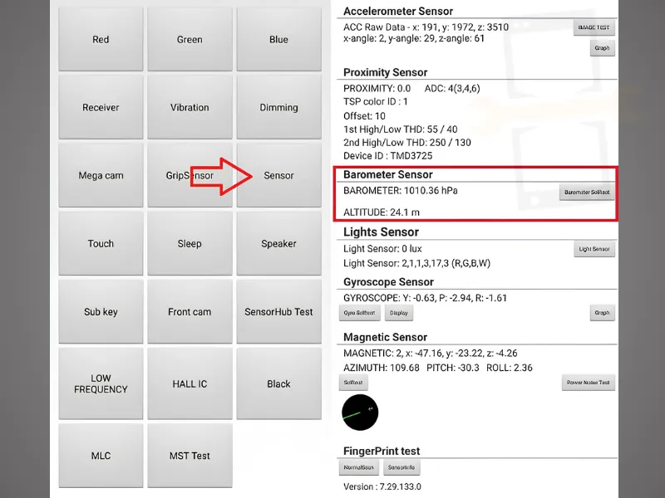Screen dimensions: 665x498
Task: Open the Gyroscope Sensor Graph button
Action: pos(602,313)
